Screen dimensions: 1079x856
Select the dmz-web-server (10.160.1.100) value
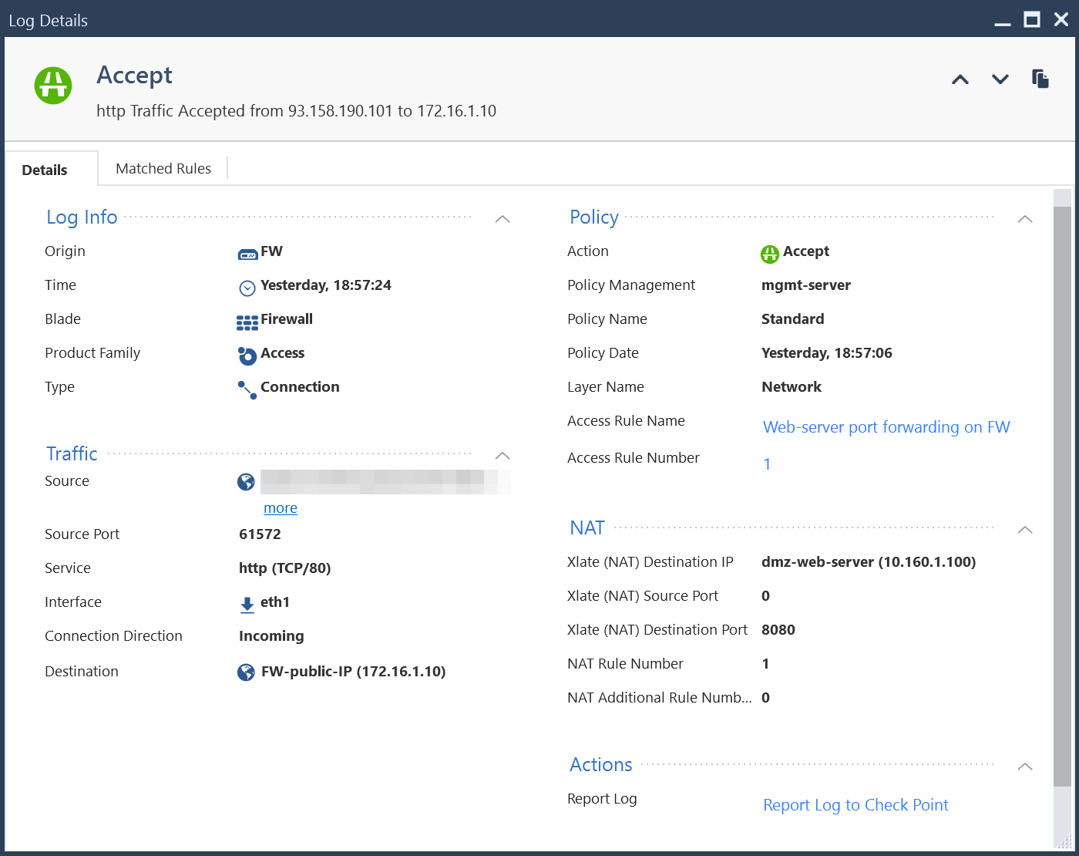point(869,561)
